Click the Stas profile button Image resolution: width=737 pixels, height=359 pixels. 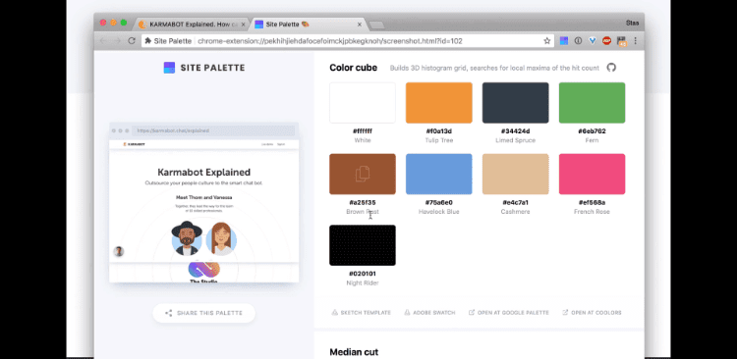632,23
